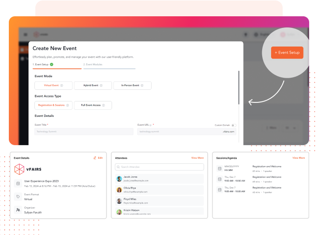Viewport: 318px width, 235px height.
Task: Open the info icon beside Hybrid Event
Action: point(101,86)
